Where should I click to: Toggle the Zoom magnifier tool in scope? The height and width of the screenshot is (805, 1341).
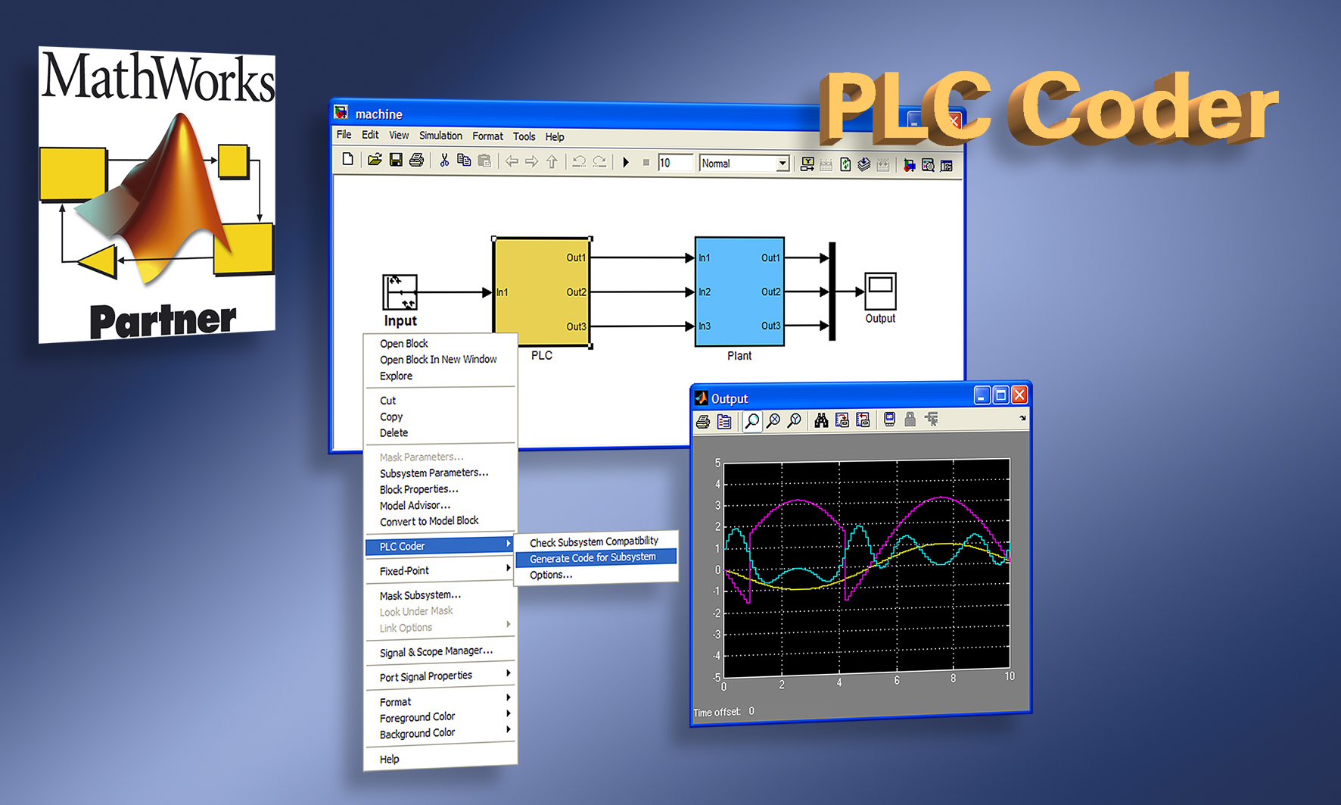pyautogui.click(x=752, y=420)
